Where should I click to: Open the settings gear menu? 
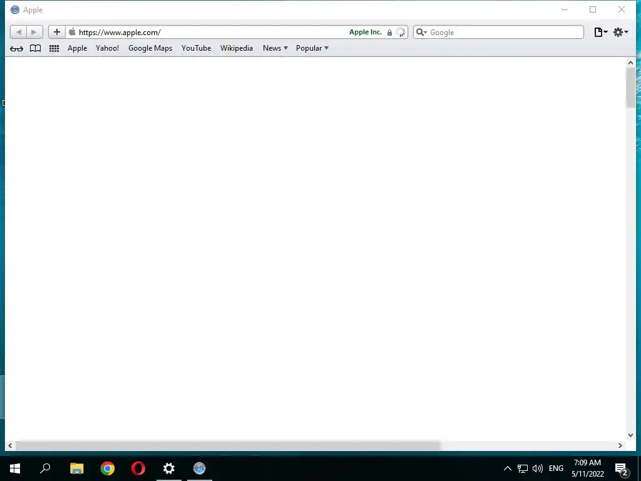(x=620, y=32)
